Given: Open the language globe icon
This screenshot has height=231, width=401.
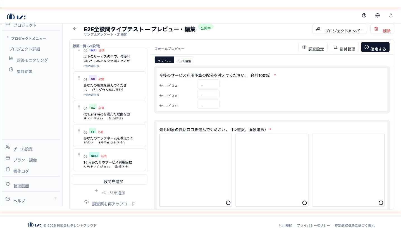Looking at the screenshot, I should point(377,15).
